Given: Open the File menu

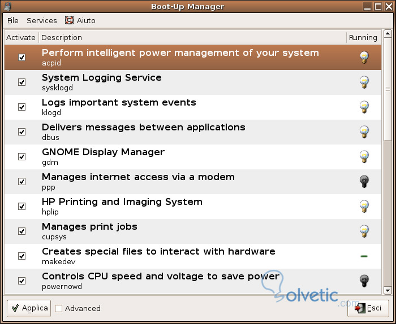Looking at the screenshot, I should 13,20.
